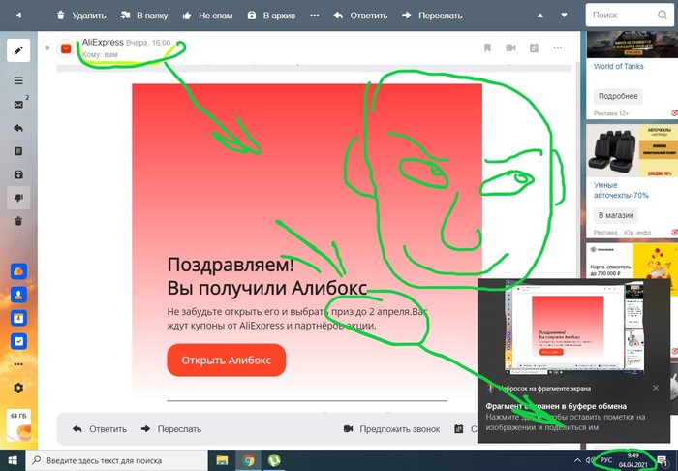The width and height of the screenshot is (678, 471).
Task: Click the РУС language indicator
Action: click(606, 460)
